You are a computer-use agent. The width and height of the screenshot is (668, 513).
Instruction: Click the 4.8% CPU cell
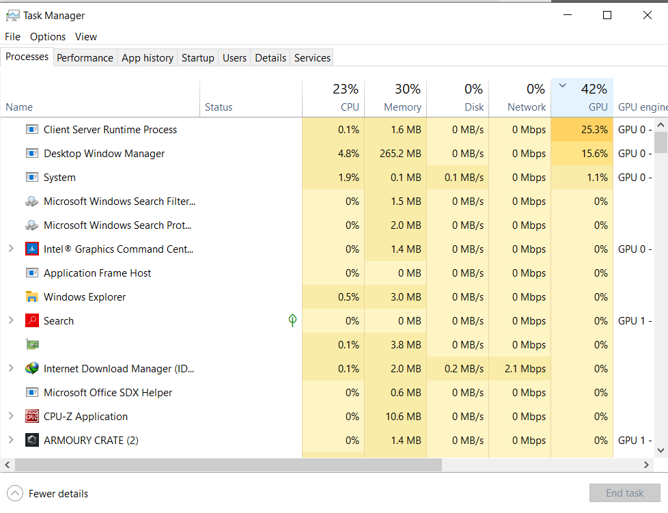pyautogui.click(x=333, y=154)
